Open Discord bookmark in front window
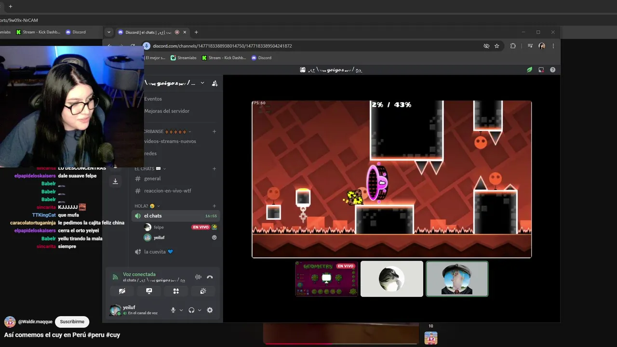The height and width of the screenshot is (347, 617). 261,58
